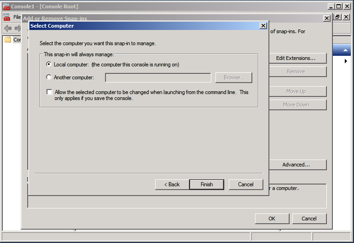This screenshot has width=354, height=243.
Task: Close the Select Computer dialog with X
Action: point(263,26)
